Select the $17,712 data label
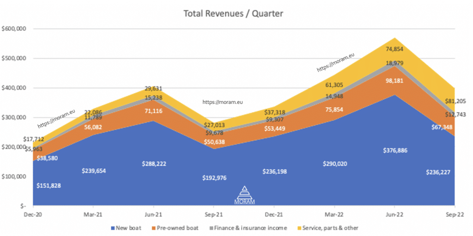This screenshot has height=236, width=473. click(x=34, y=139)
